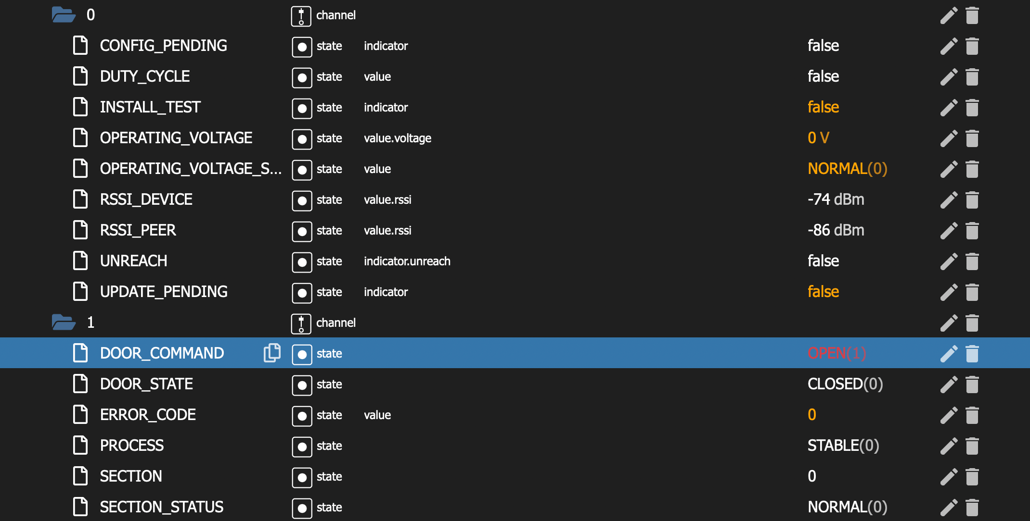The width and height of the screenshot is (1030, 521).
Task: Edit the RSSI_DEVICE object
Action: pyautogui.click(x=948, y=199)
